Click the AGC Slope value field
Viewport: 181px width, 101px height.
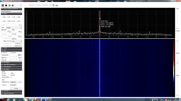point(16,60)
